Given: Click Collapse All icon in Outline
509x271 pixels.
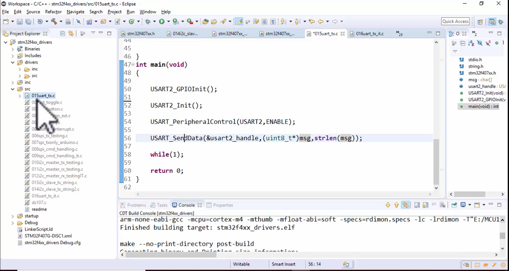Looking at the screenshot, I should click(463, 43).
